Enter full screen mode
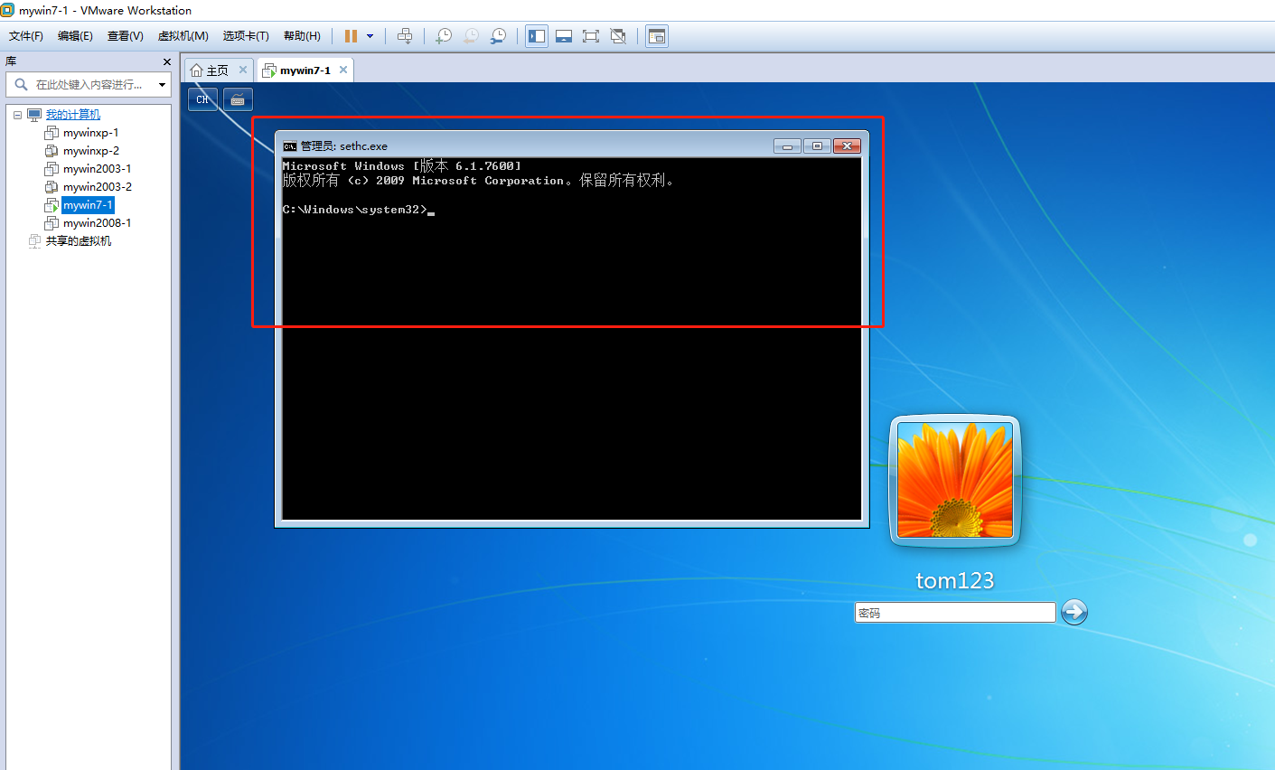1275x770 pixels. coord(591,36)
